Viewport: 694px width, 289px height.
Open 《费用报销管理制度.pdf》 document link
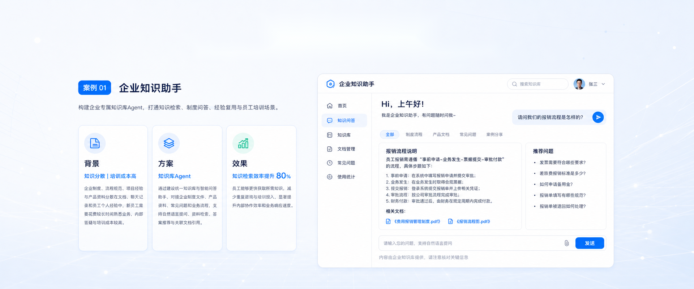pos(417,221)
